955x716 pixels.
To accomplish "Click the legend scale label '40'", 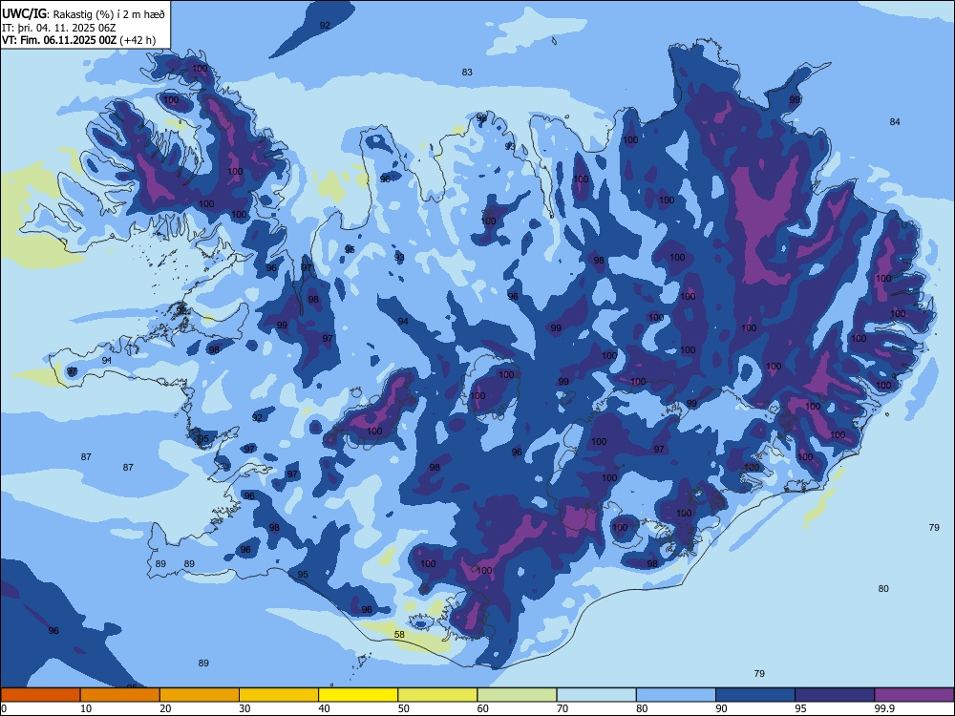I will click(324, 708).
